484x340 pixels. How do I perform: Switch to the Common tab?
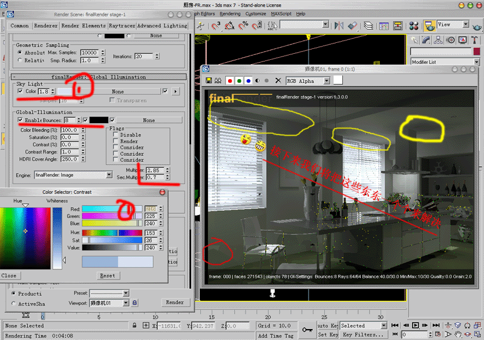coord(19,25)
